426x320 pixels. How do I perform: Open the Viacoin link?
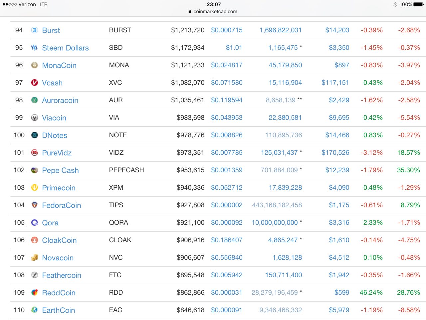[54, 118]
